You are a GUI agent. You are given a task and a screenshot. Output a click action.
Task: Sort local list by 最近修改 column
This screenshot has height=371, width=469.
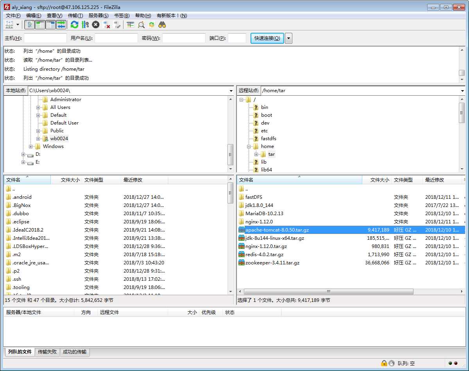point(145,180)
